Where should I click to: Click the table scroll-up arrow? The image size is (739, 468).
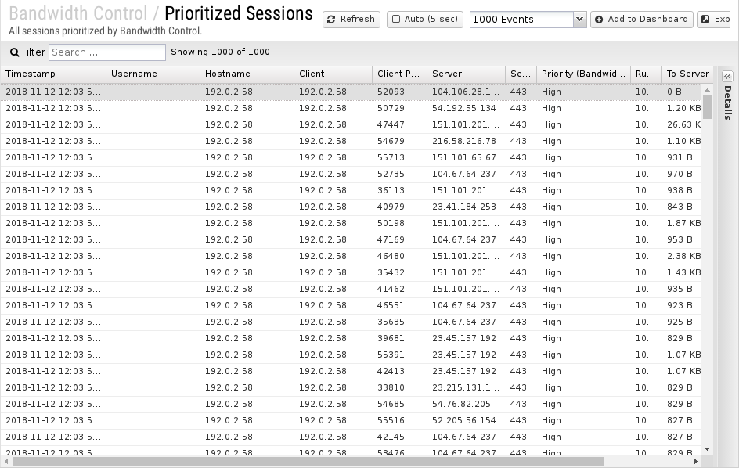tap(707, 89)
